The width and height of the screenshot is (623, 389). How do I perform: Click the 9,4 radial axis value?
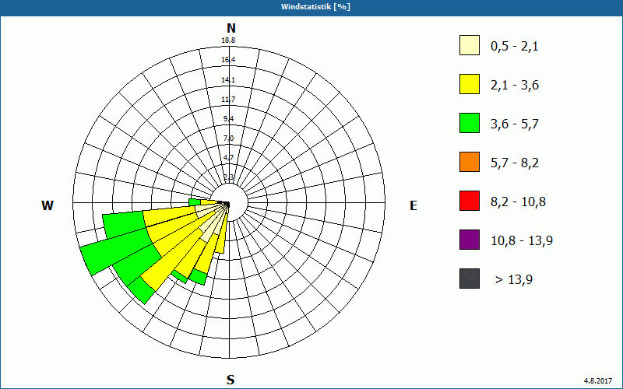pos(228,119)
